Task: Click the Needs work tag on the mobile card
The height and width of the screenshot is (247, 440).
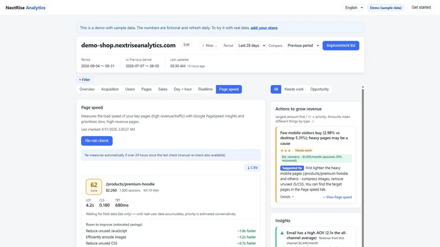Action: pos(304,150)
